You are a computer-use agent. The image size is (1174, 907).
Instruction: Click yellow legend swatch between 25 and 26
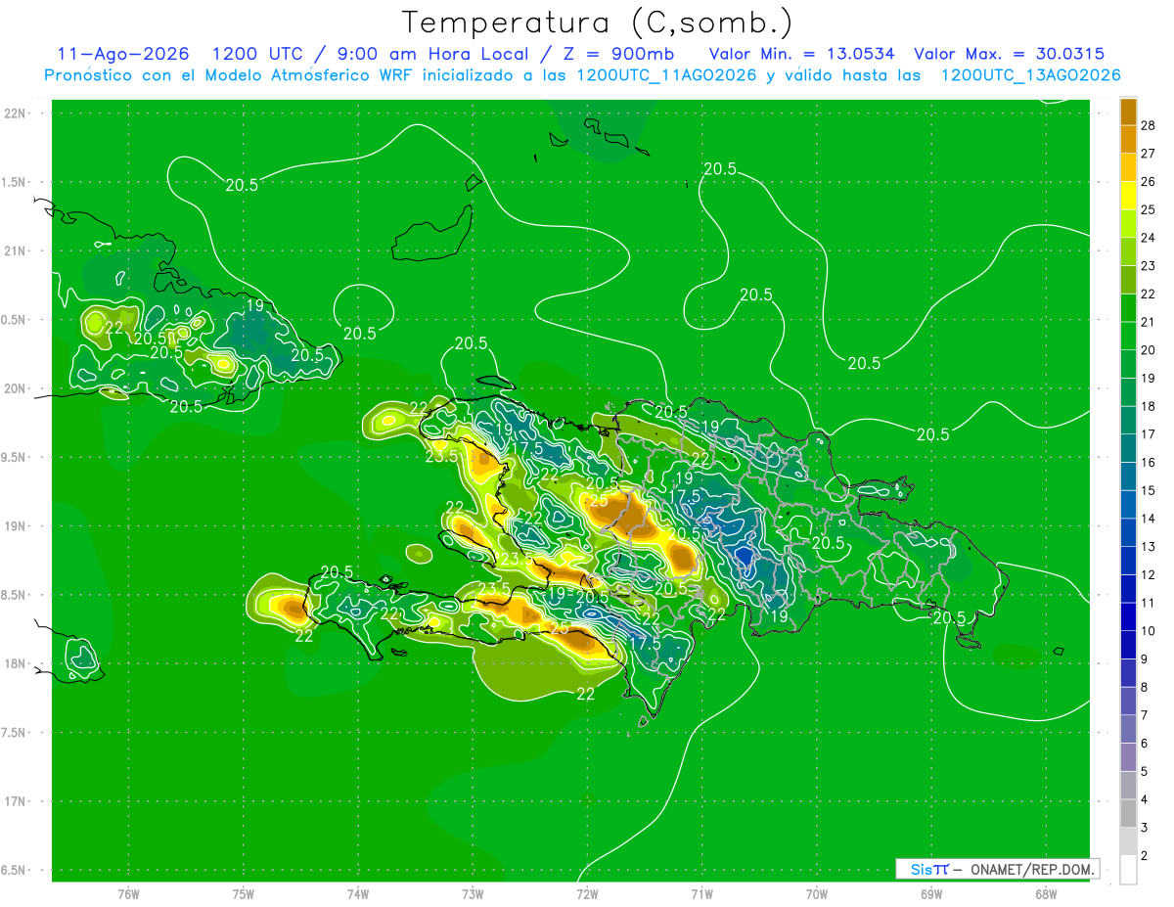pyautogui.click(x=1128, y=196)
